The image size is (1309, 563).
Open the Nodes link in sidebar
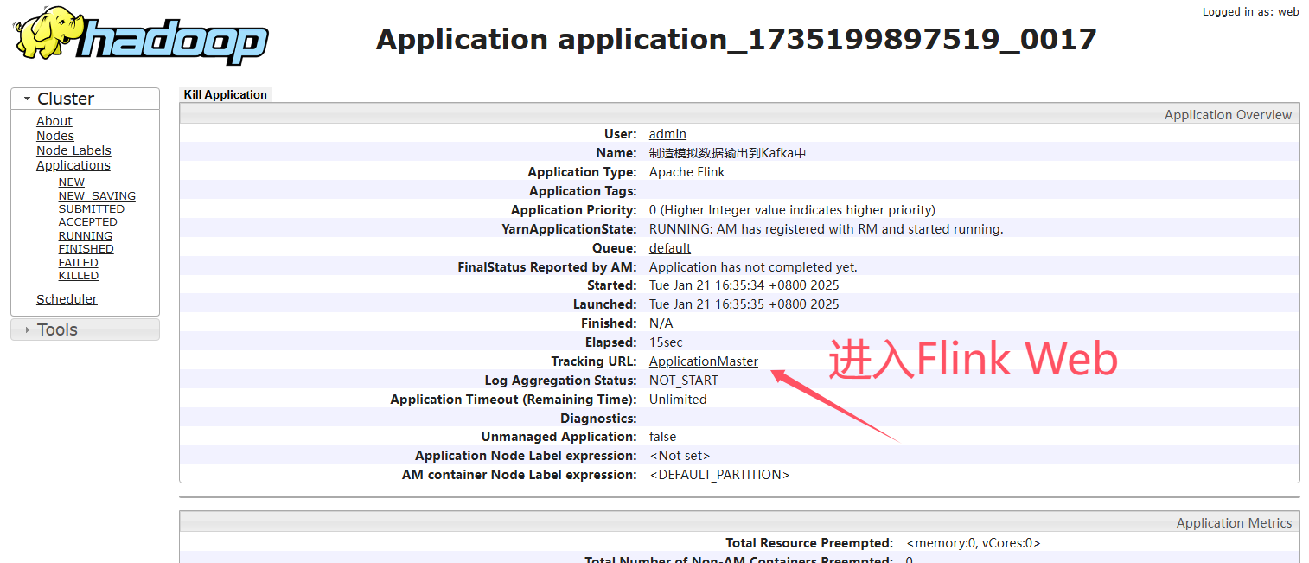coord(54,136)
